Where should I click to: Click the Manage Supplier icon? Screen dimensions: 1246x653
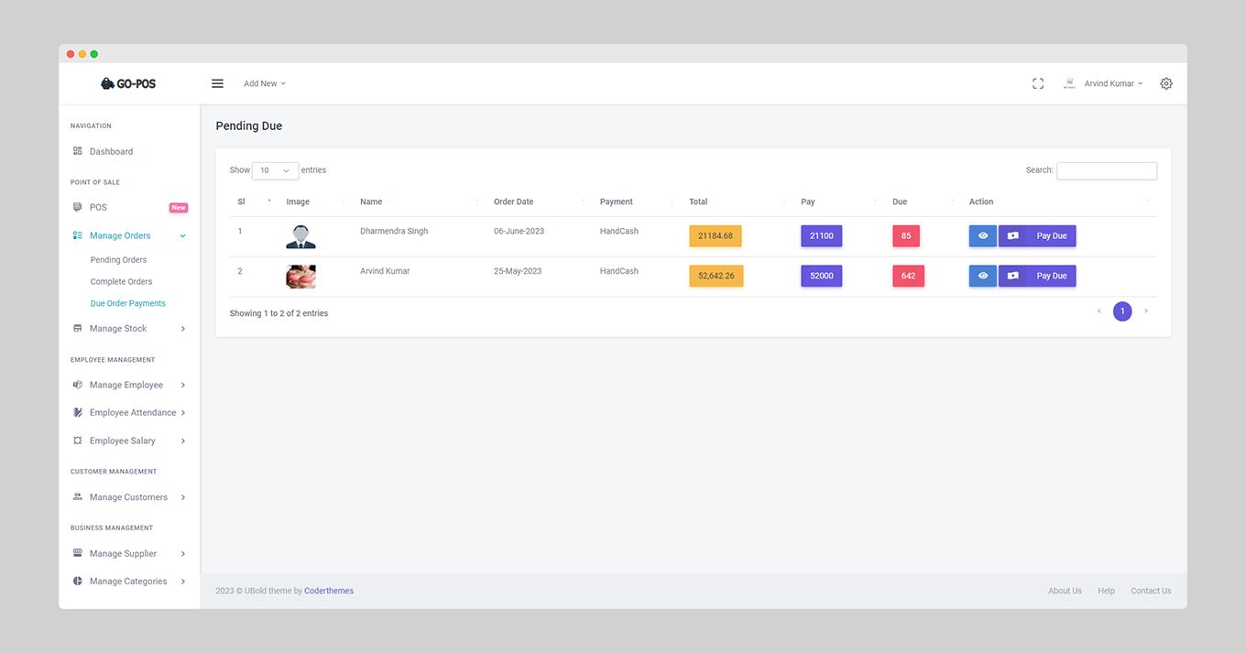point(78,553)
